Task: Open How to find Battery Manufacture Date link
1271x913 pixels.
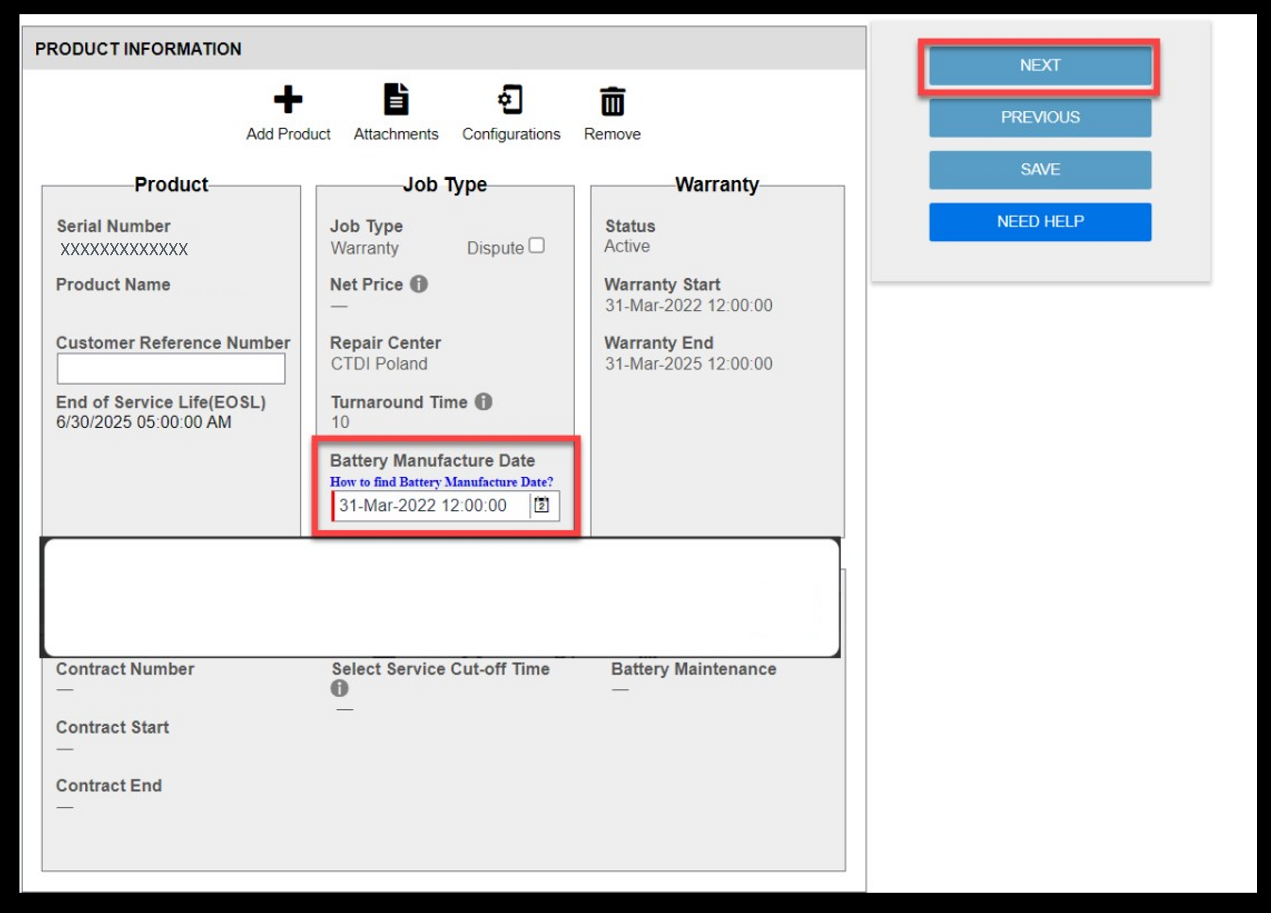Action: point(442,482)
